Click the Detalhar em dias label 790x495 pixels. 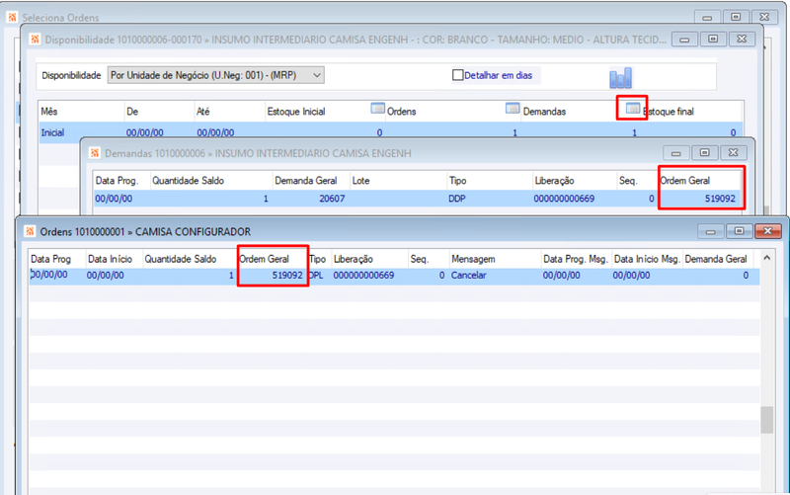498,75
